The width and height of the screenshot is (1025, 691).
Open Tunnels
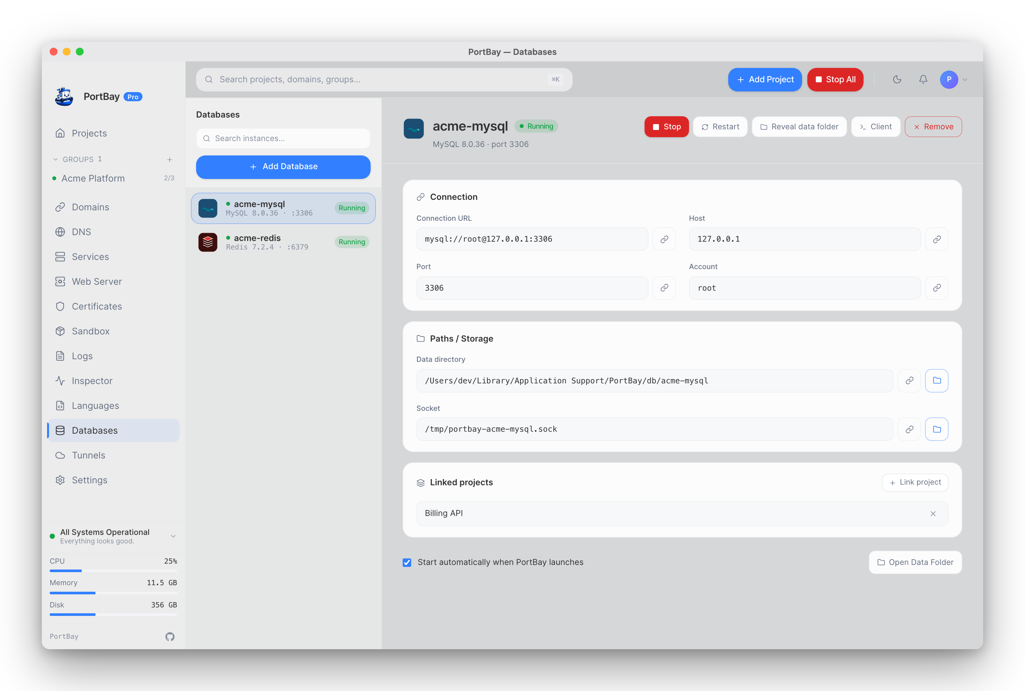click(x=113, y=455)
